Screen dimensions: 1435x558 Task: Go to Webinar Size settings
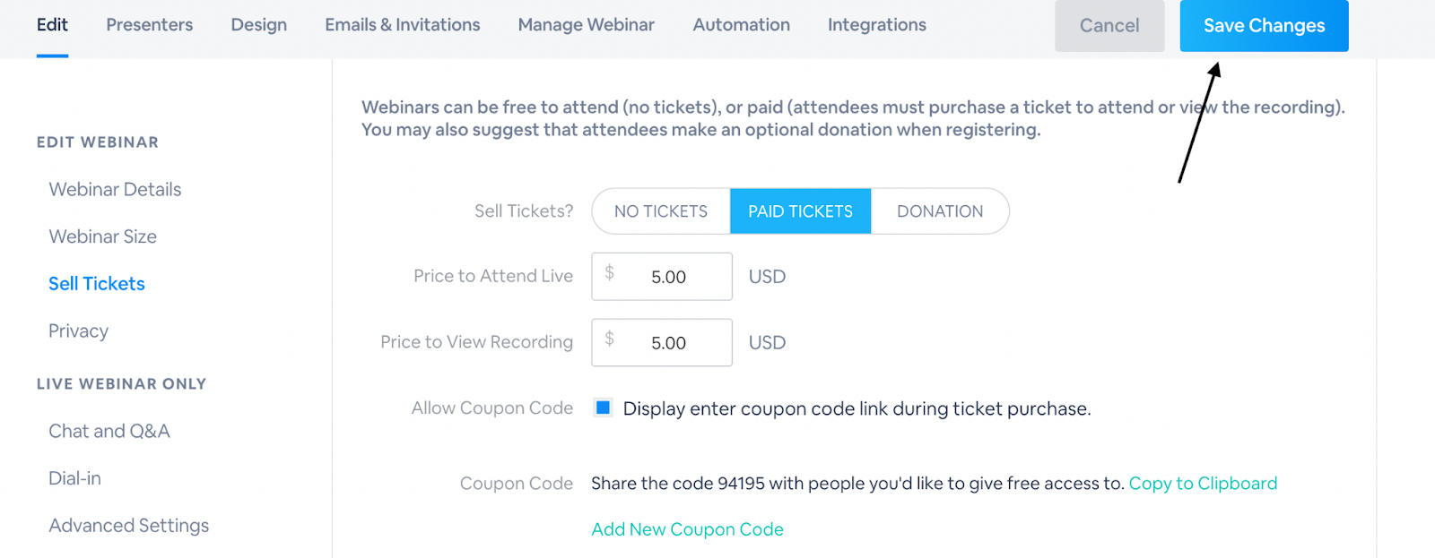coord(102,237)
